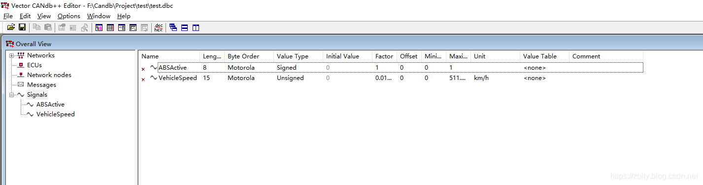
Task: Click the Comment column header
Action: pos(606,56)
